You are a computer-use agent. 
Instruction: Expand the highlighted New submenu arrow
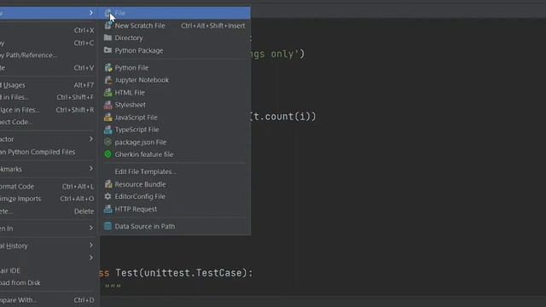(91, 13)
